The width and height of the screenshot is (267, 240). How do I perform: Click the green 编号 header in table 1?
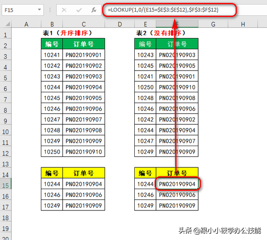click(x=52, y=44)
